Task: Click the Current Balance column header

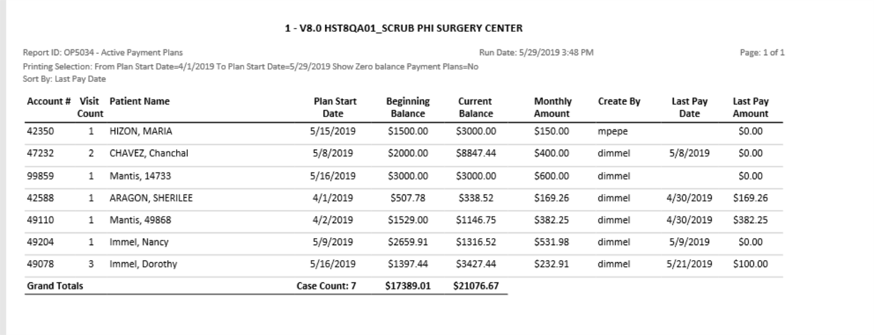Action: (475, 107)
